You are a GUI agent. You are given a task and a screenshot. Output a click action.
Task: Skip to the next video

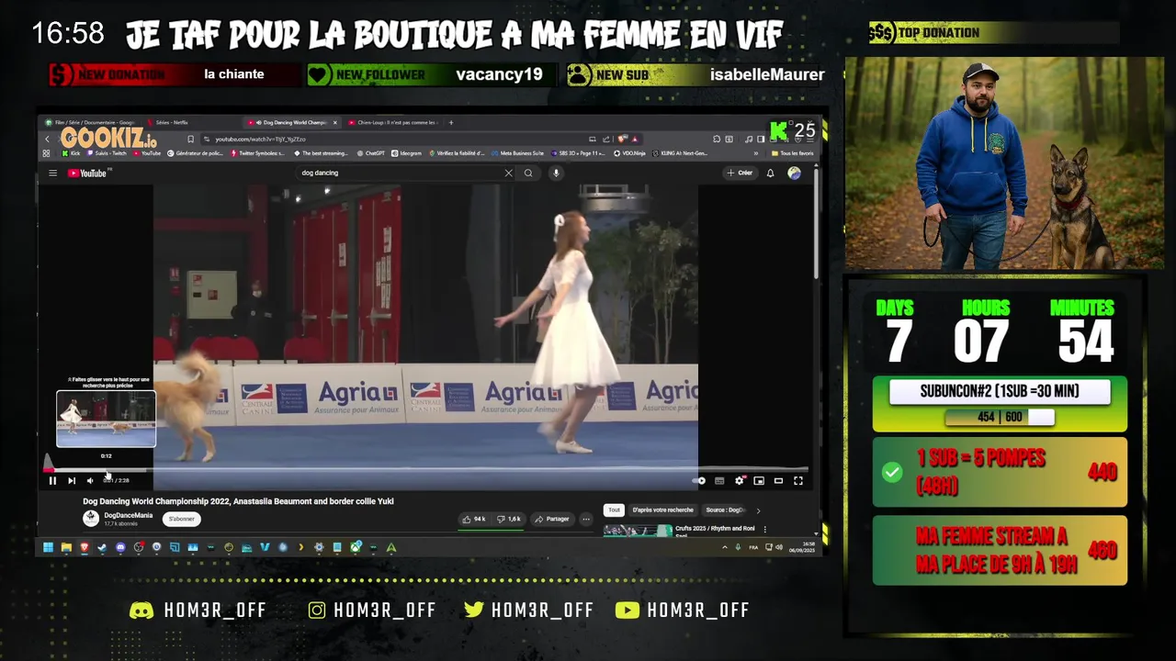(x=72, y=480)
